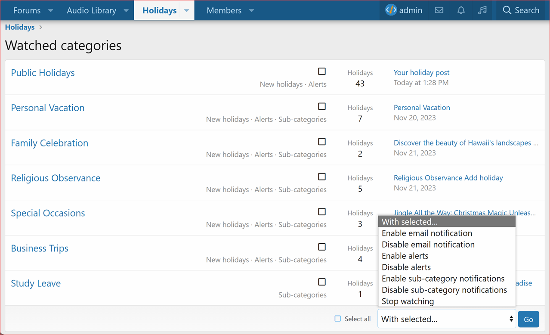Open the media music note icon
The image size is (550, 335).
(x=482, y=10)
